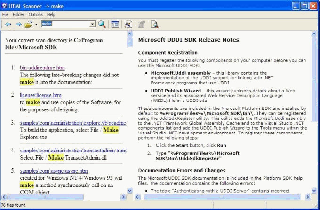Click the '76 files found' status text
This screenshot has width=320, height=210.
14,205
